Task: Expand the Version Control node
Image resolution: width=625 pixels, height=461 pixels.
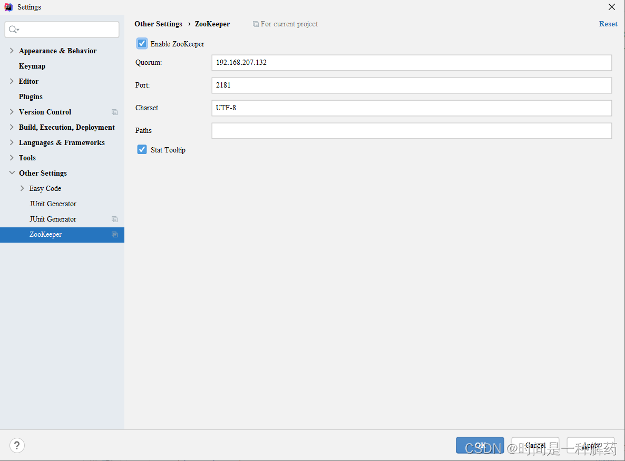Action: (x=12, y=112)
